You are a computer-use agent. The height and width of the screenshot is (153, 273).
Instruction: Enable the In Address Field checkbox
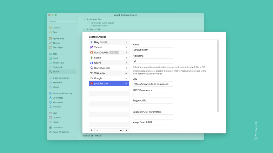[84, 19]
